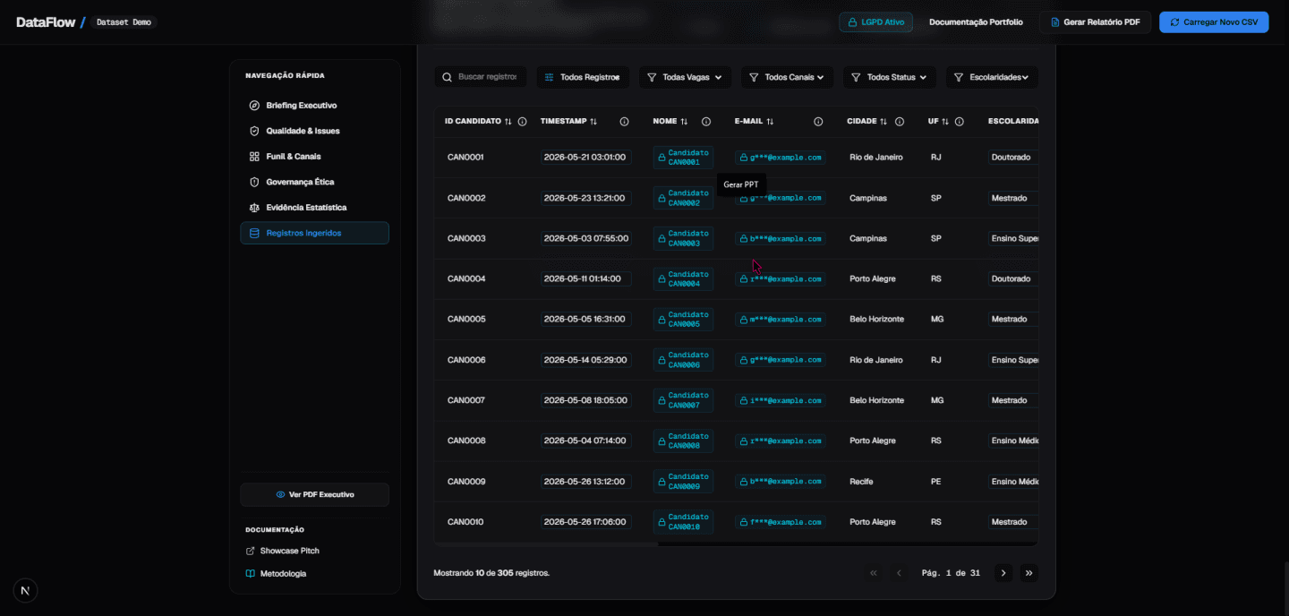Click the horizontal table scrollbar
Viewport: 1289px width, 616px height.
pyautogui.click(x=546, y=543)
